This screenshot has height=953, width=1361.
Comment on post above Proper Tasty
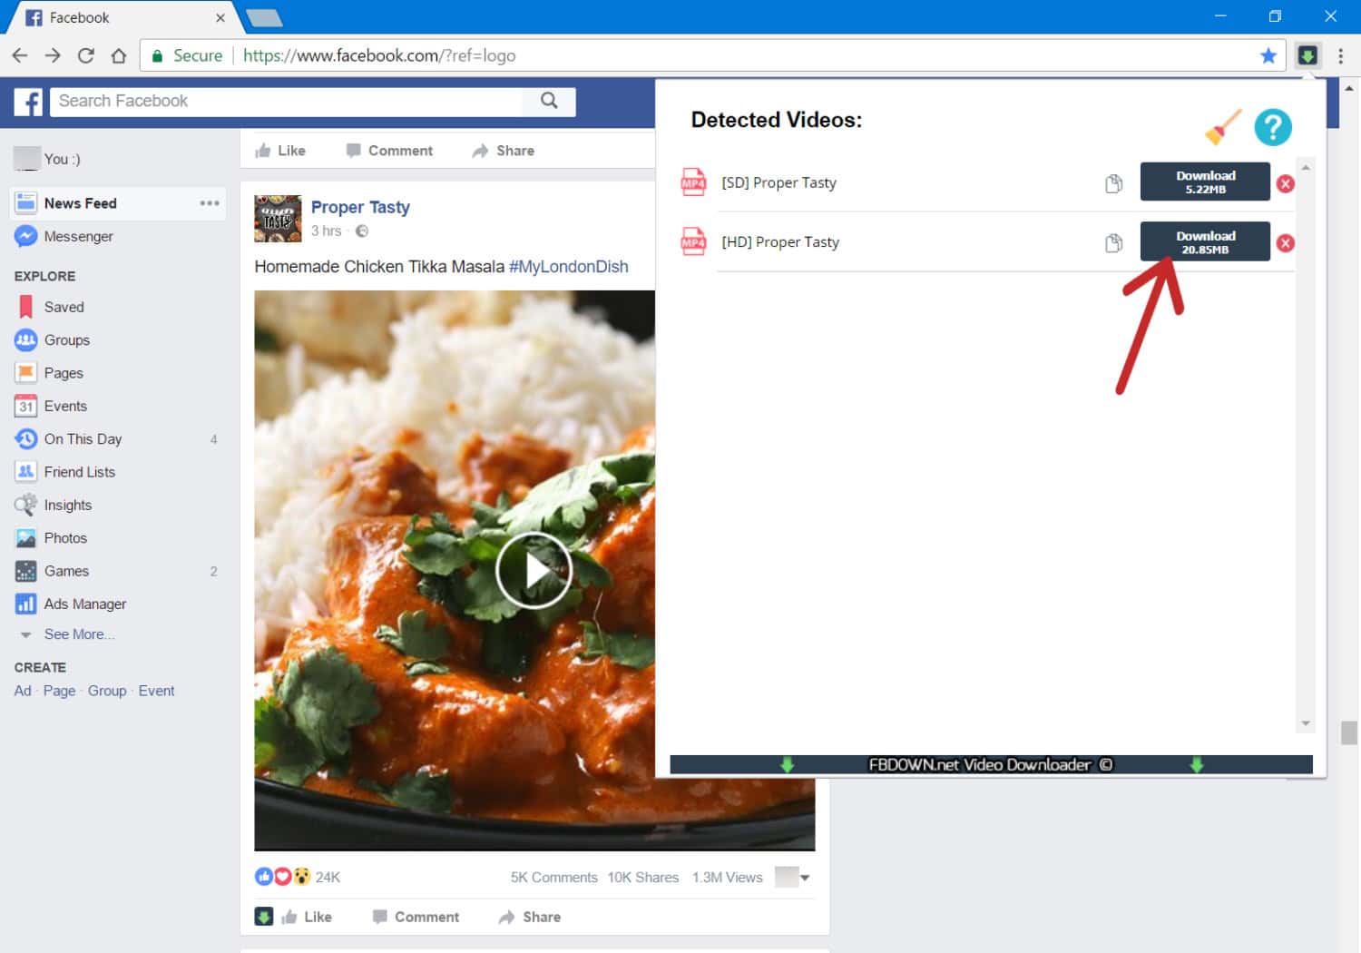(390, 151)
